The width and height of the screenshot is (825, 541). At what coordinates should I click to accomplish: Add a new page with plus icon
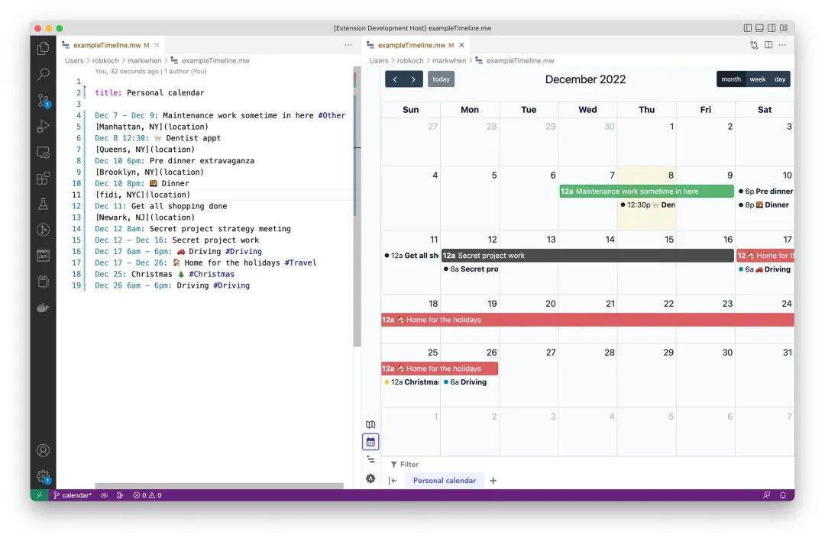[x=493, y=481]
